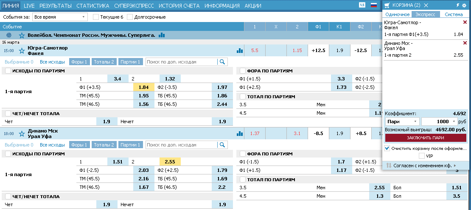Select 5.5 odds for Югра-Самотлор win

click(x=255, y=51)
